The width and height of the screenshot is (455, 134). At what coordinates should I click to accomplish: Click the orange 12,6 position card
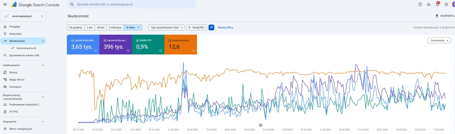(181, 45)
